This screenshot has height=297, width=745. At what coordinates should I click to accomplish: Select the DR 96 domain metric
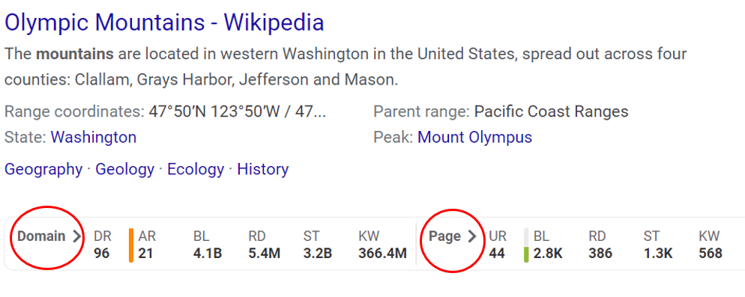point(102,245)
